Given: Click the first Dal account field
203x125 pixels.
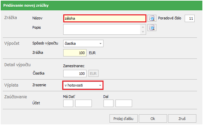Looking at the screenshot, I should pyautogui.click(x=108, y=103).
